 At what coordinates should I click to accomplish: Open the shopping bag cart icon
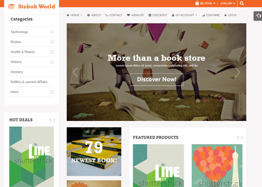(197, 3)
